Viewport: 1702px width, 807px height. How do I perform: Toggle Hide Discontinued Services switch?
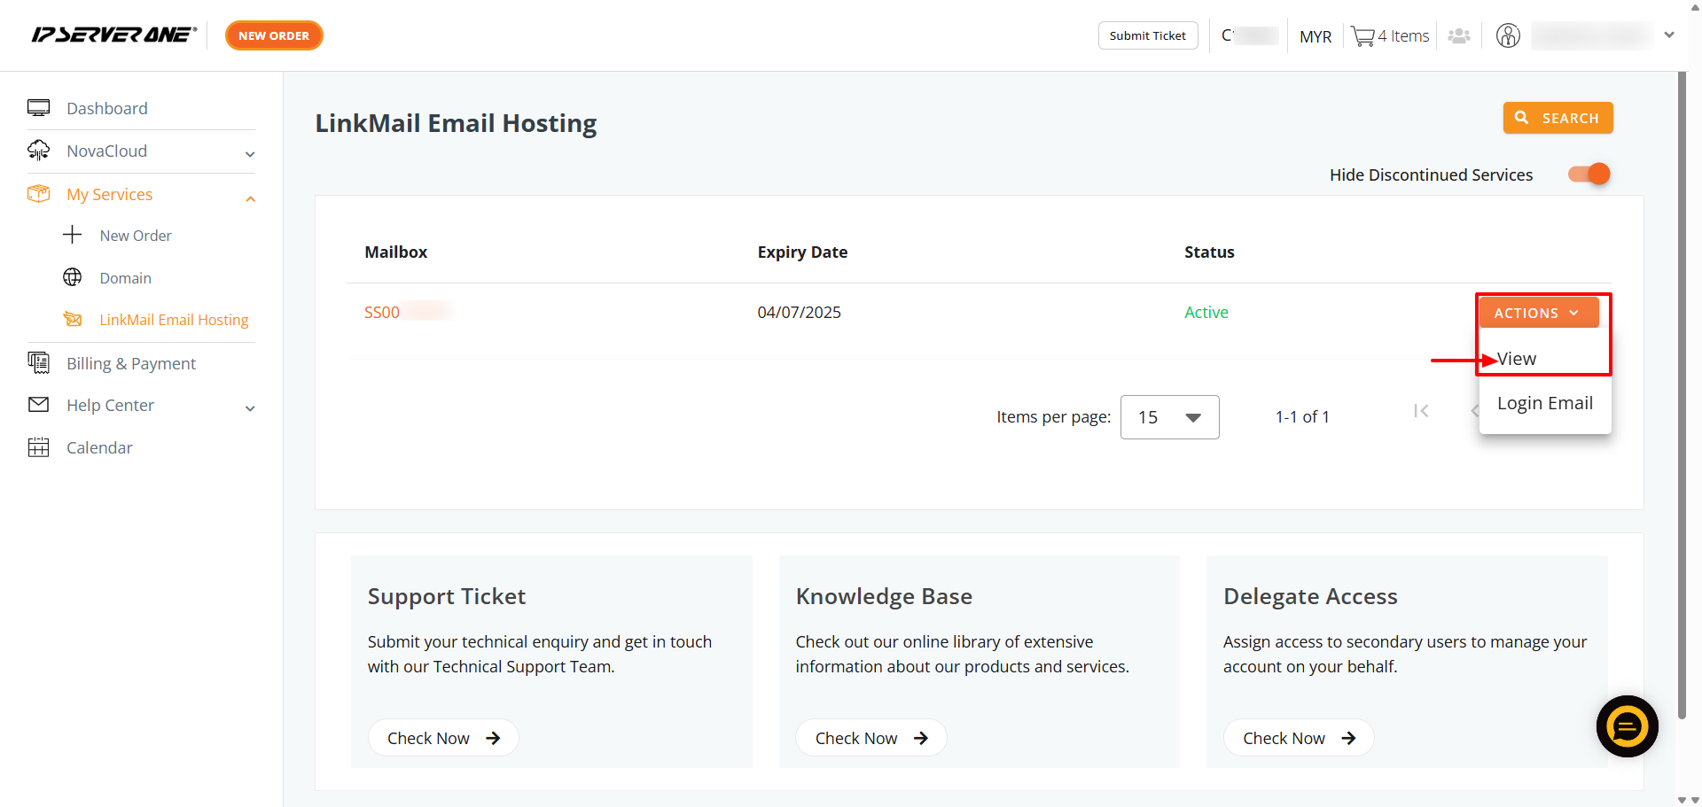pyautogui.click(x=1589, y=175)
